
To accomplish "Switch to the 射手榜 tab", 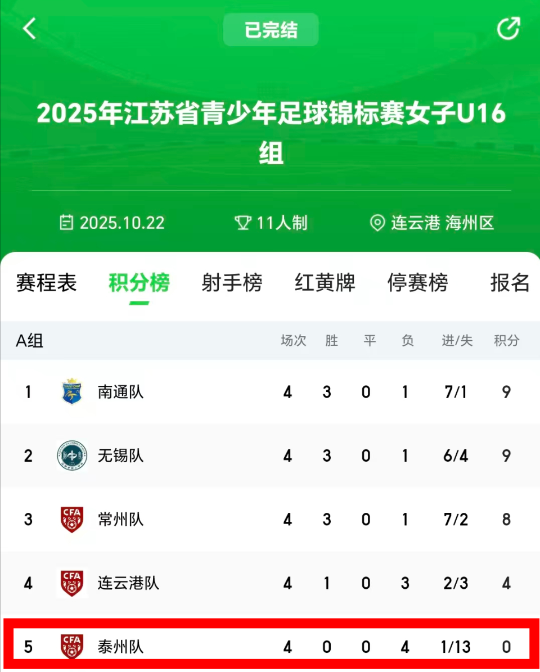I will pos(232,283).
